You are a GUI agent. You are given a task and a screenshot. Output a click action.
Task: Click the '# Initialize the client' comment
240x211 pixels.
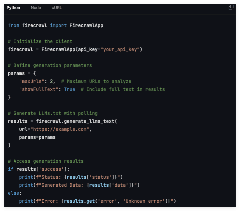coord(40,41)
